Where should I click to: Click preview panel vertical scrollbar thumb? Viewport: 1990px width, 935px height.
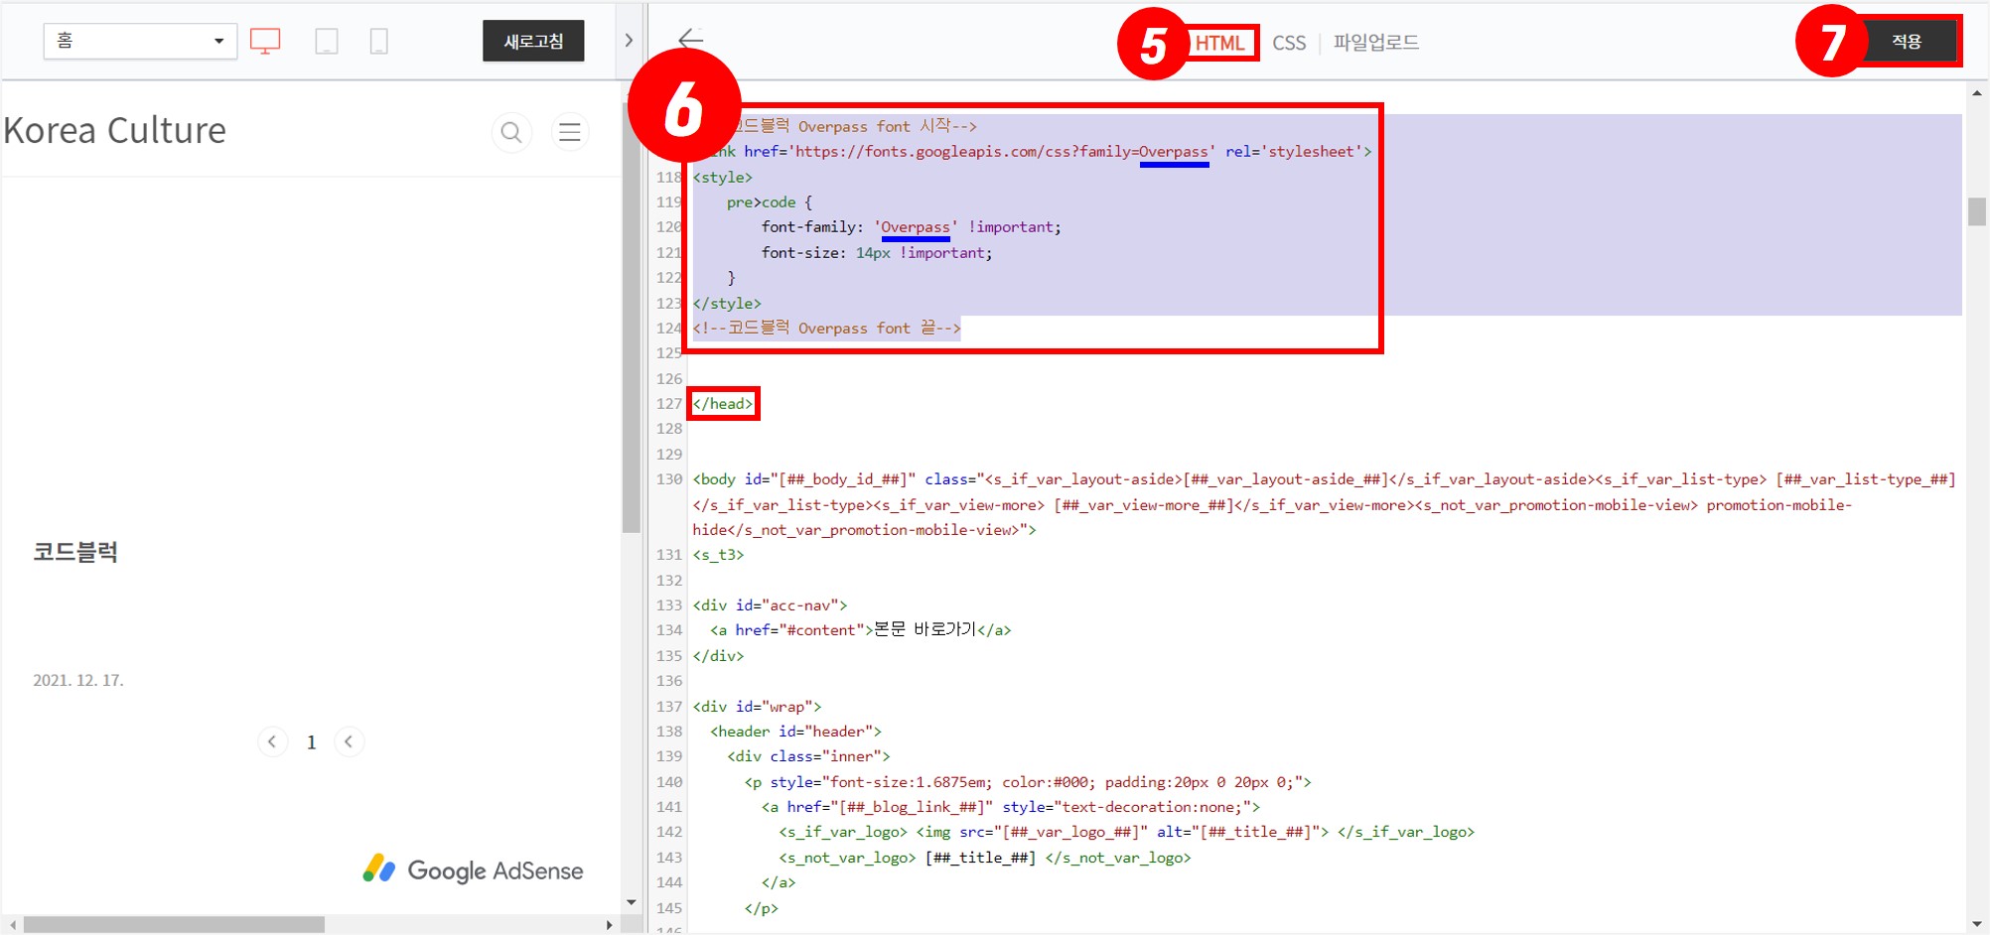point(632,318)
